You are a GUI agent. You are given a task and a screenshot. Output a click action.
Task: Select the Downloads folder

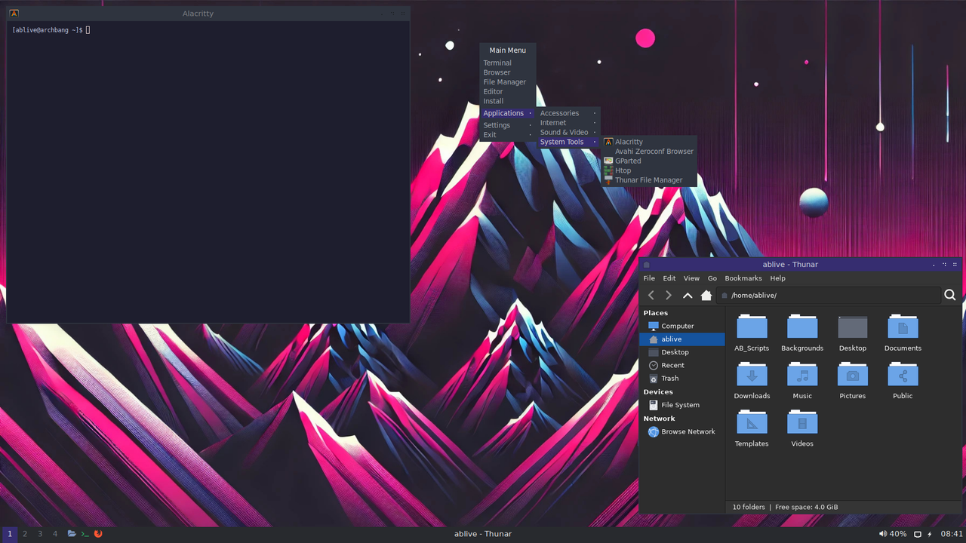click(752, 381)
